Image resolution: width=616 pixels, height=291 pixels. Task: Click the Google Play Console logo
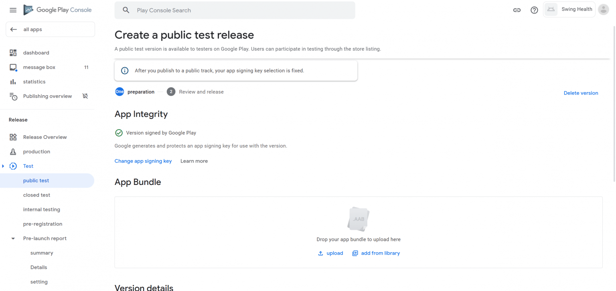click(x=57, y=10)
